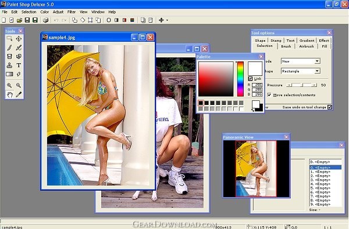Screen dimensions: 349x229
Task: Select the gradient tool
Action: click(x=9, y=74)
